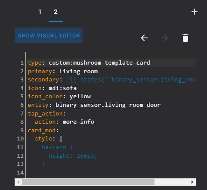Click scrollbar right arrow button
Viewport: 207px width, 190px height.
click(192, 182)
